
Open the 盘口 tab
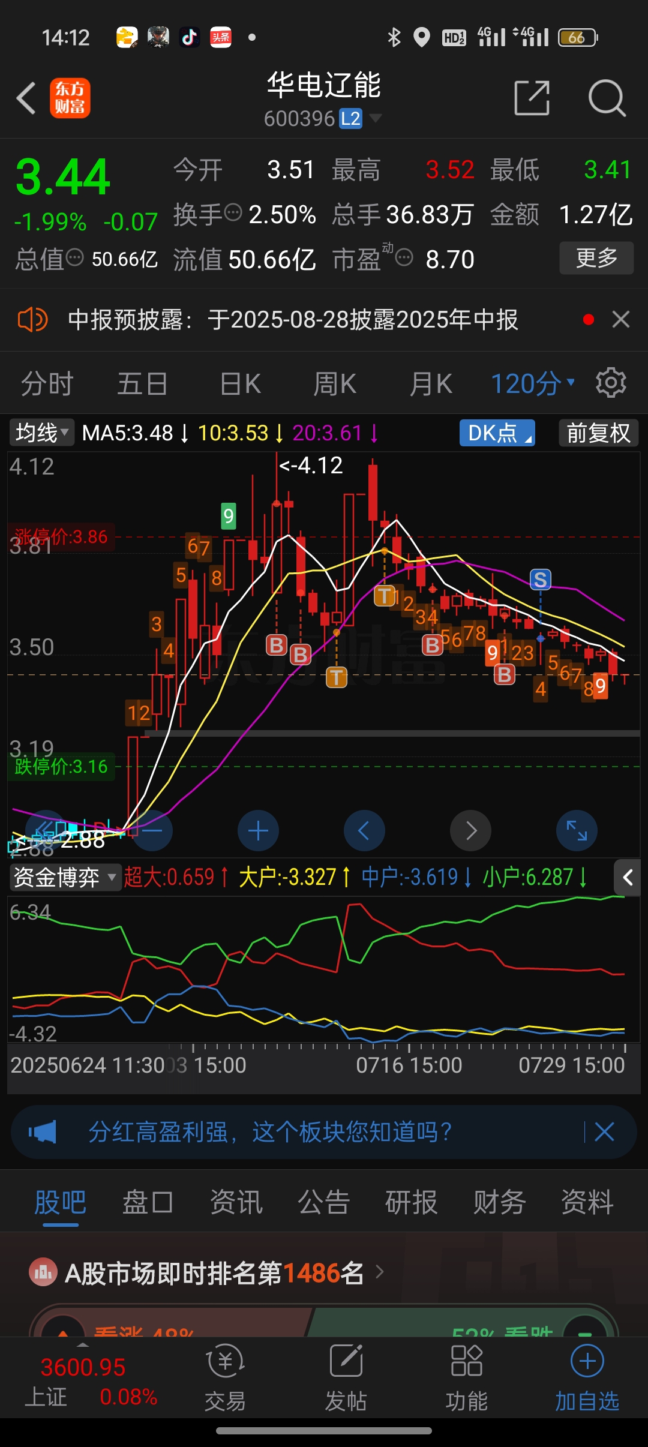[x=148, y=1202]
